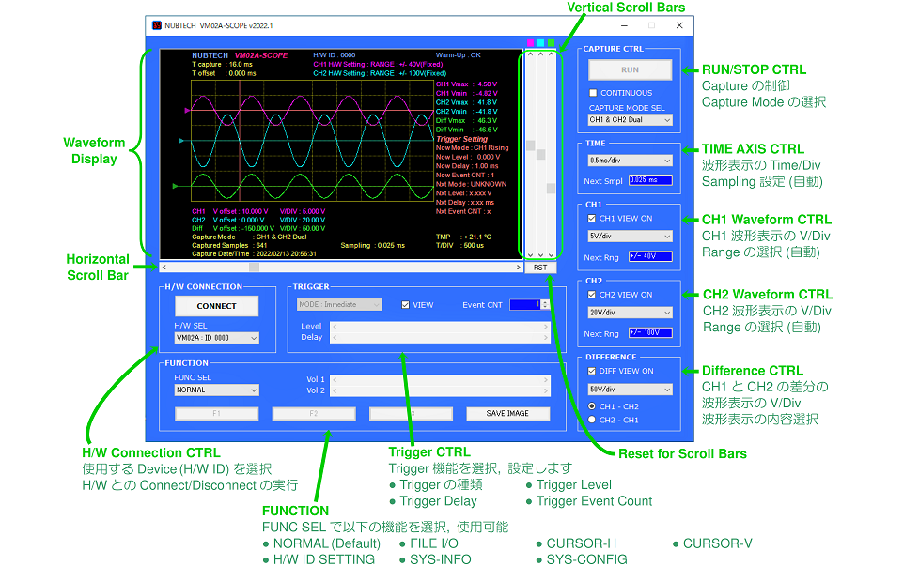Click the F2 function button
Screen dimensions: 919x566
click(x=314, y=413)
